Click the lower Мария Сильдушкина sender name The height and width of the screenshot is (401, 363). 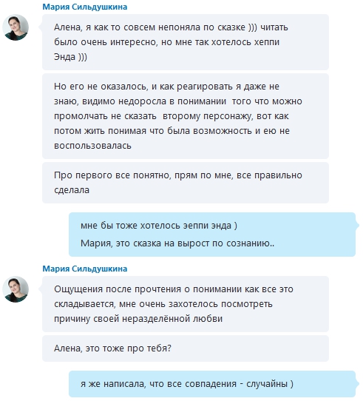(x=84, y=269)
